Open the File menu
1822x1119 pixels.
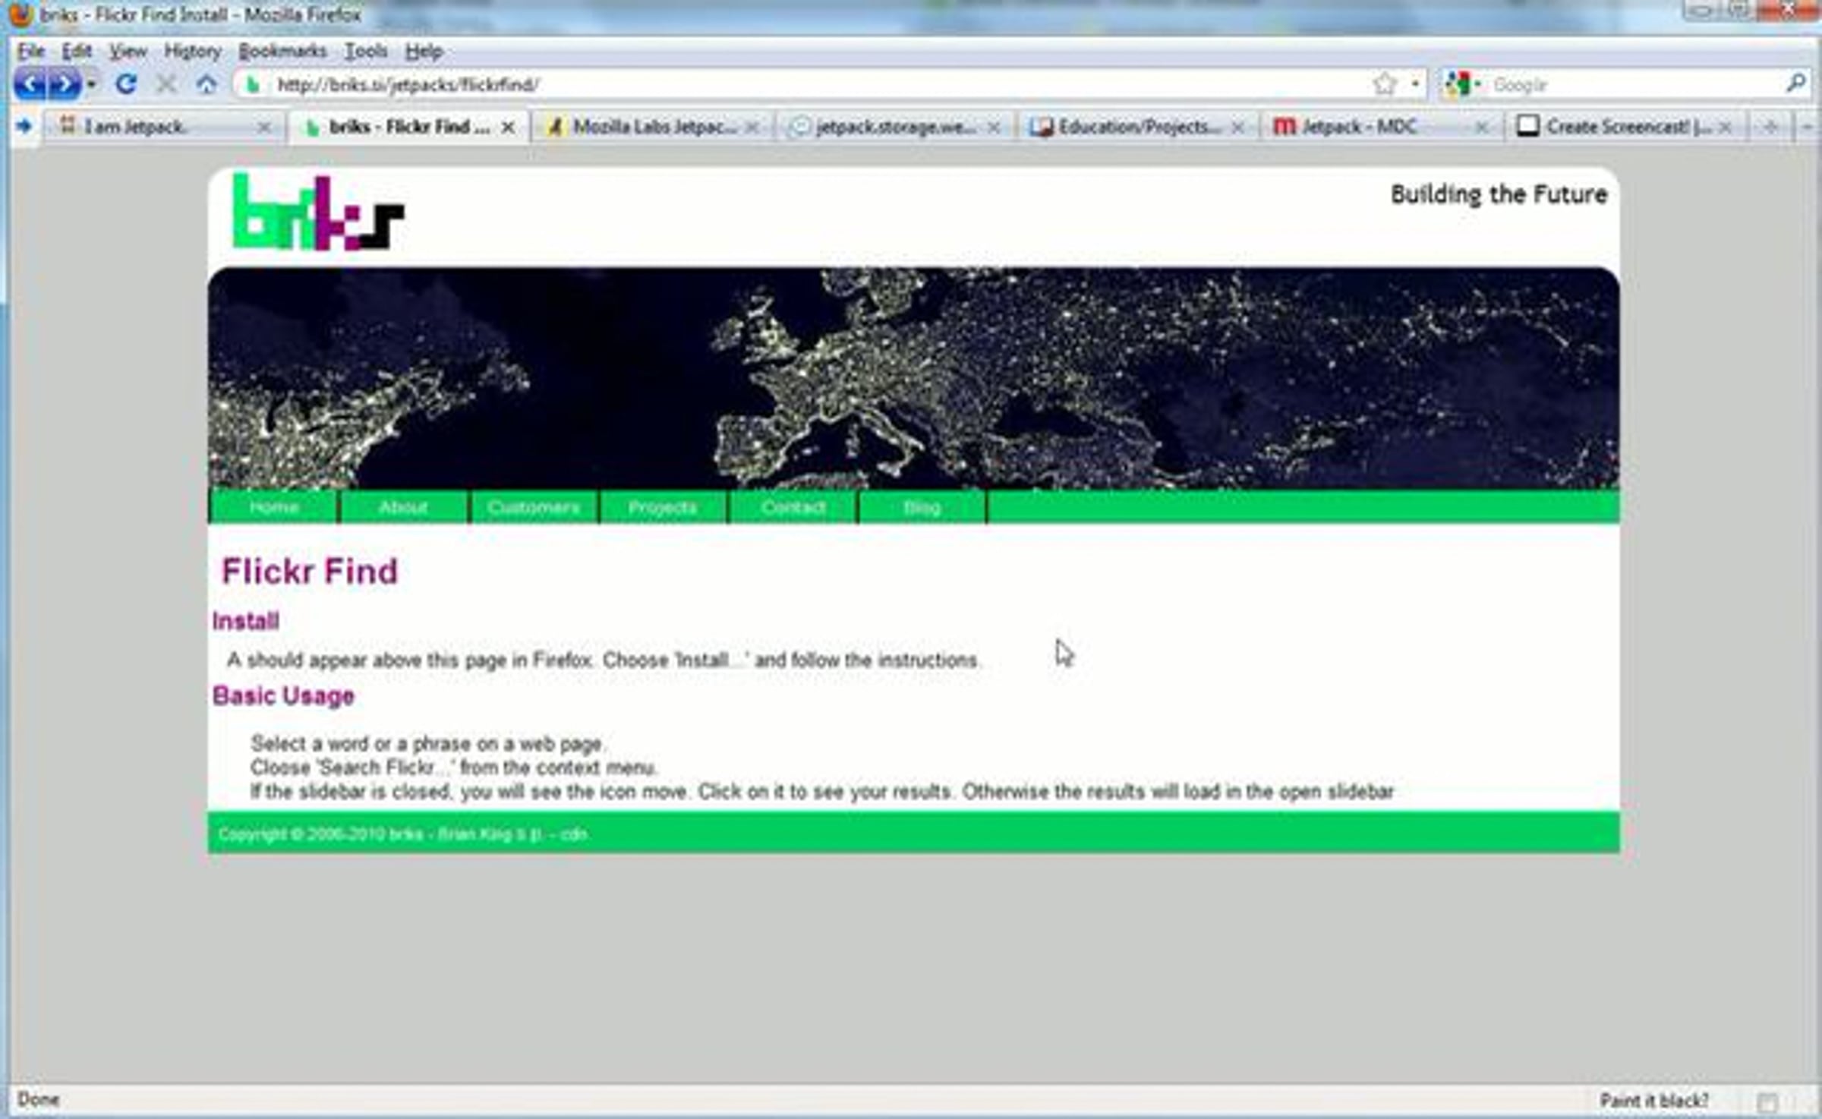pos(31,52)
